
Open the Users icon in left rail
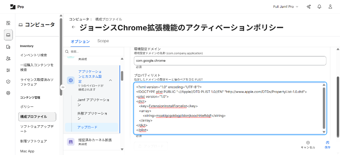point(8,59)
